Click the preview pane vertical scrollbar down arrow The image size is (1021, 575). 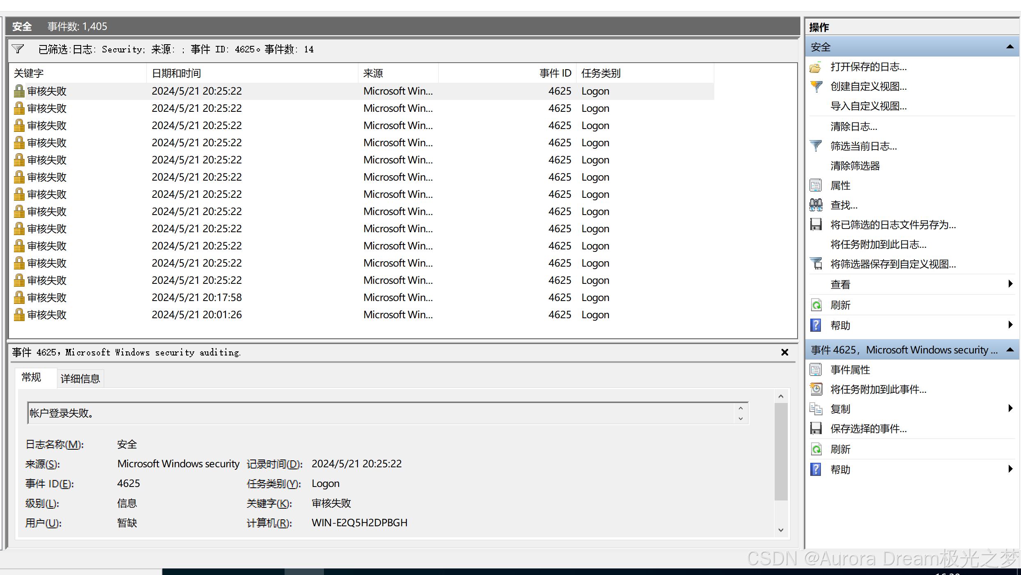click(781, 530)
